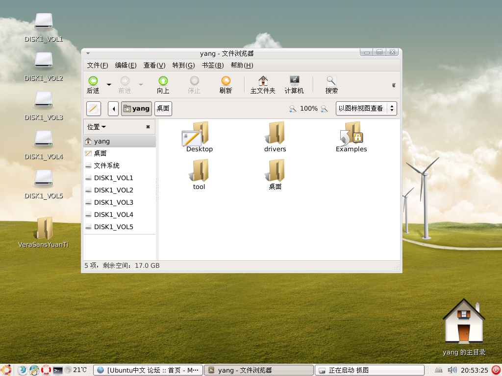
Task: Click the 后退 (Back) toolbar button
Action: coord(93,85)
